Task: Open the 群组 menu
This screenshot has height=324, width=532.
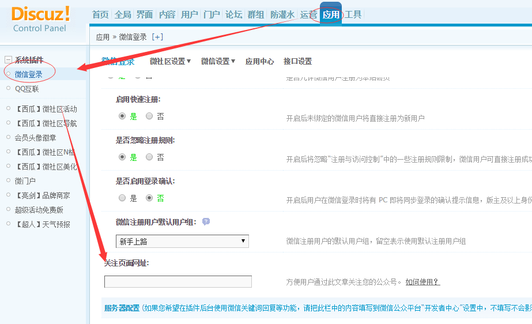Action: [x=256, y=14]
